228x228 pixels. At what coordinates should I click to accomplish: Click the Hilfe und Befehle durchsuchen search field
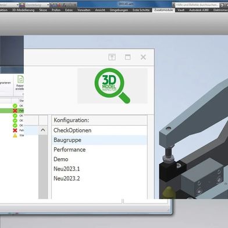[197, 5]
